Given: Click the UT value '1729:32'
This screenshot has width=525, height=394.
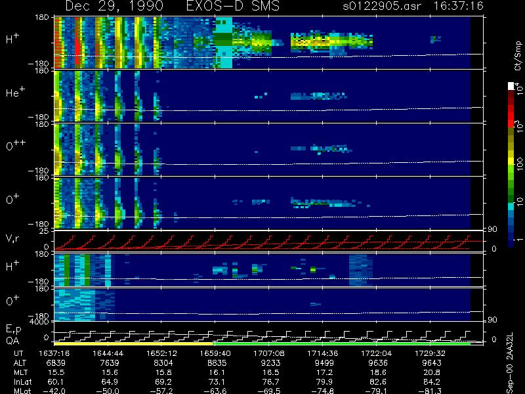Looking at the screenshot, I should 430,353.
